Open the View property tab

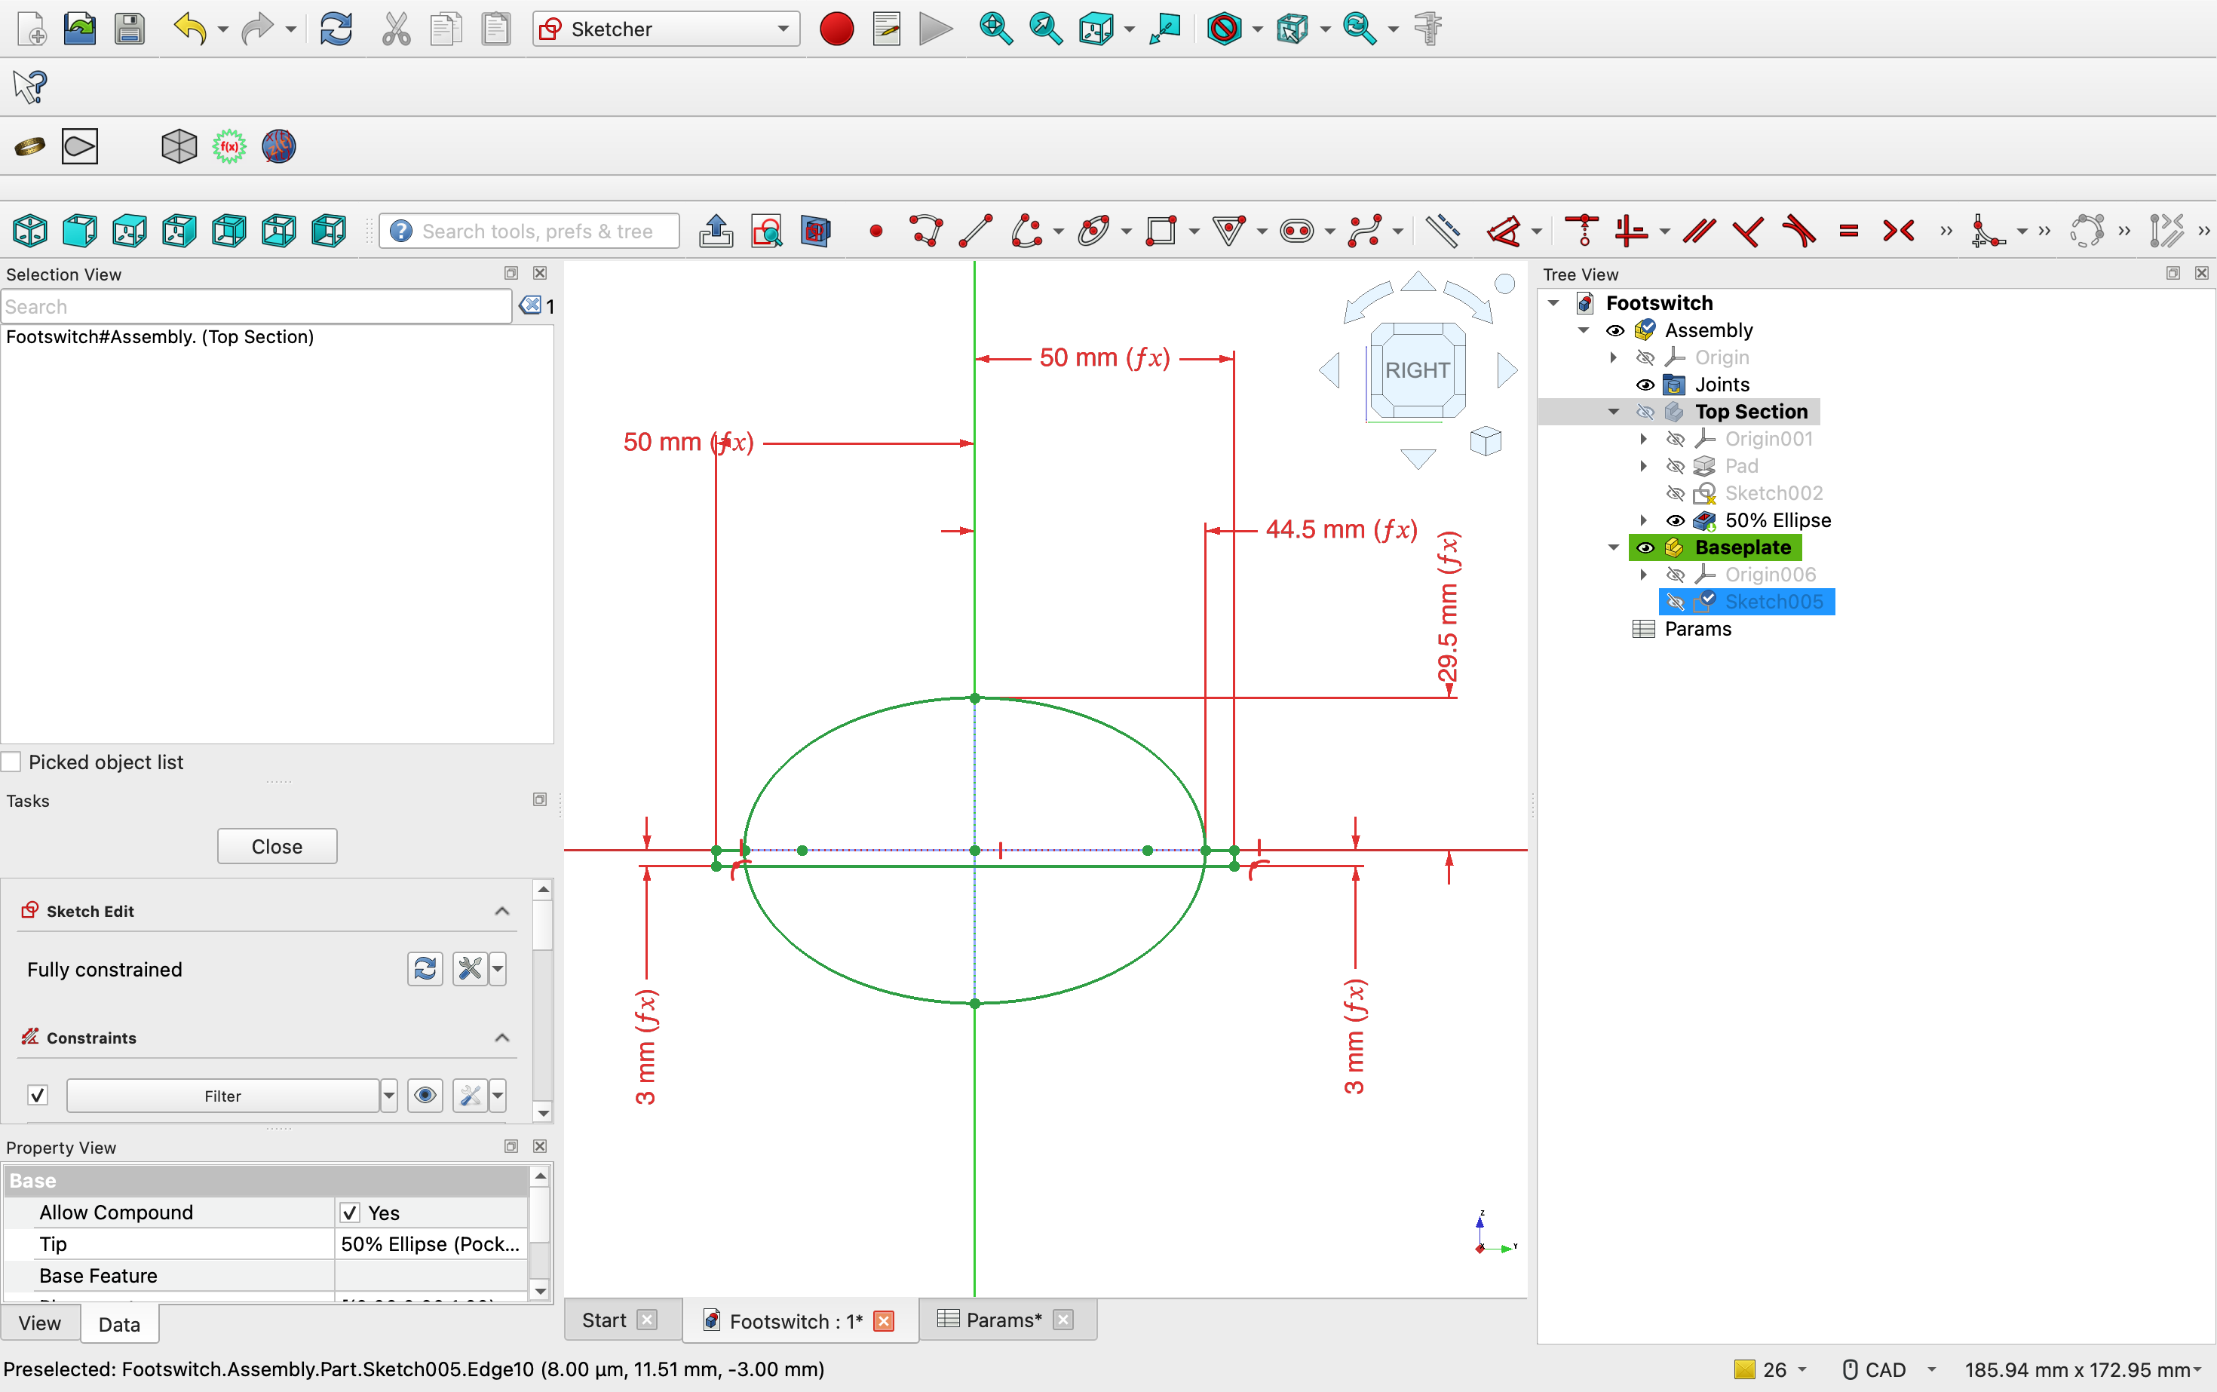[39, 1323]
